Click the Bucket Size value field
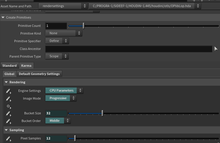 tap(56, 113)
